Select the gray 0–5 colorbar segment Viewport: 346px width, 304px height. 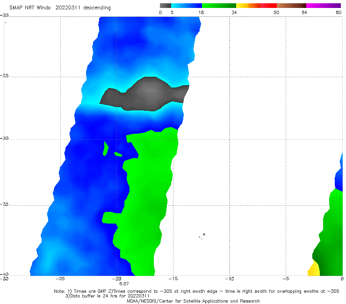(165, 6)
